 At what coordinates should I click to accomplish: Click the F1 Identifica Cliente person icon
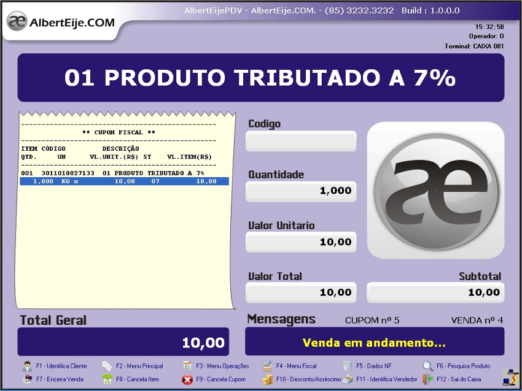pyautogui.click(x=27, y=366)
